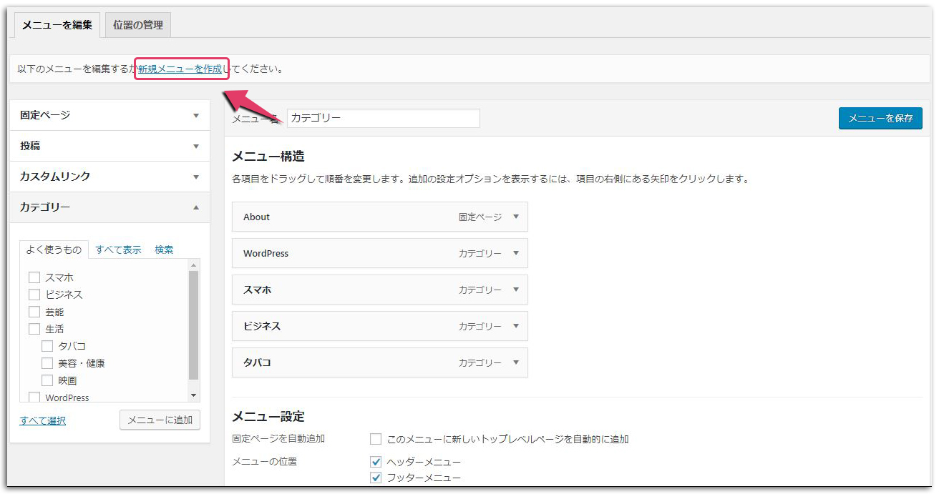
Task: Switch to the 位置の管理 tab
Action: pos(137,24)
